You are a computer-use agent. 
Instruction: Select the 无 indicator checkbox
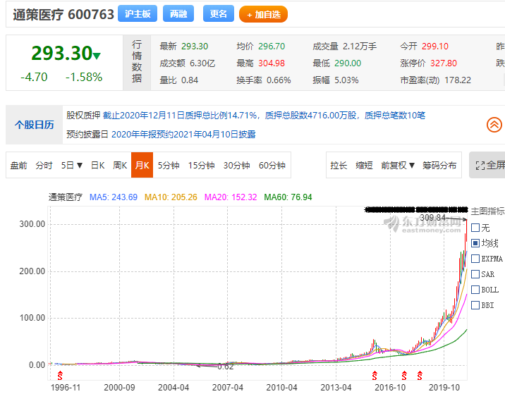(x=475, y=228)
